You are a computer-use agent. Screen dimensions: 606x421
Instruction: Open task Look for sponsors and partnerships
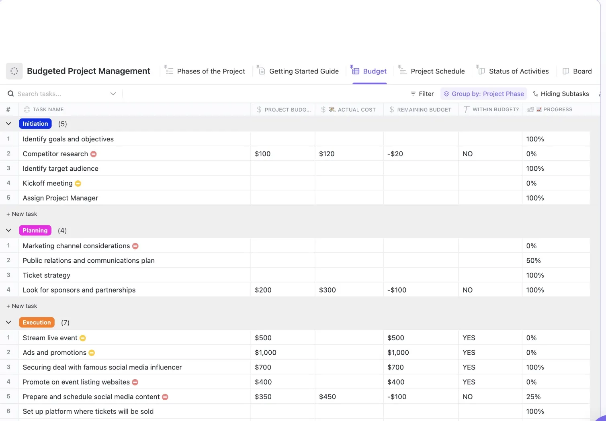79,290
